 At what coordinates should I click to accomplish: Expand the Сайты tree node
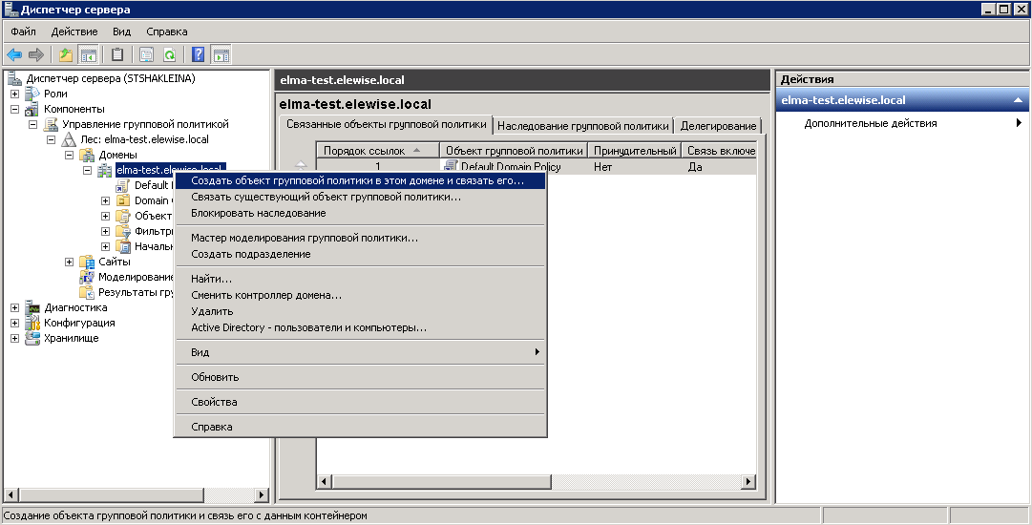(70, 262)
